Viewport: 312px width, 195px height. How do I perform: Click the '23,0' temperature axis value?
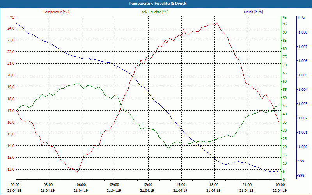tap(11, 40)
